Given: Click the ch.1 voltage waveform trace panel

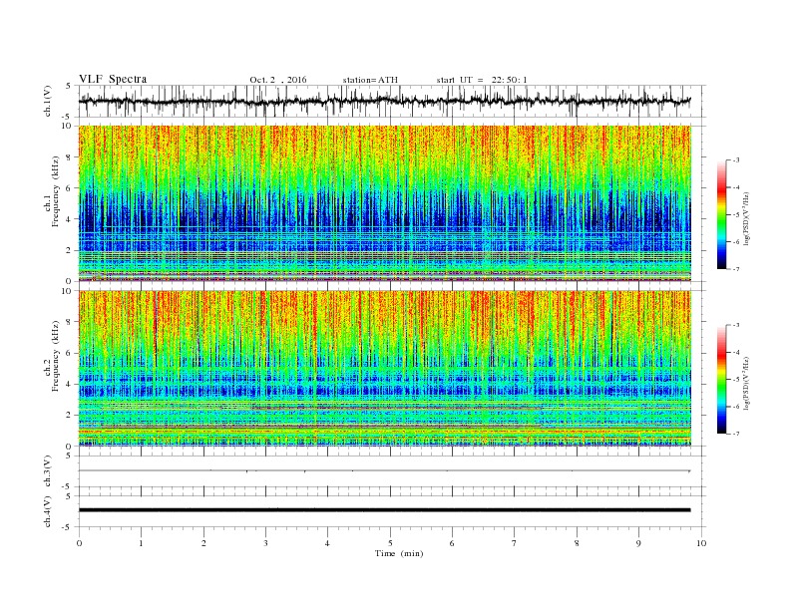Looking at the screenshot, I should coord(392,101).
